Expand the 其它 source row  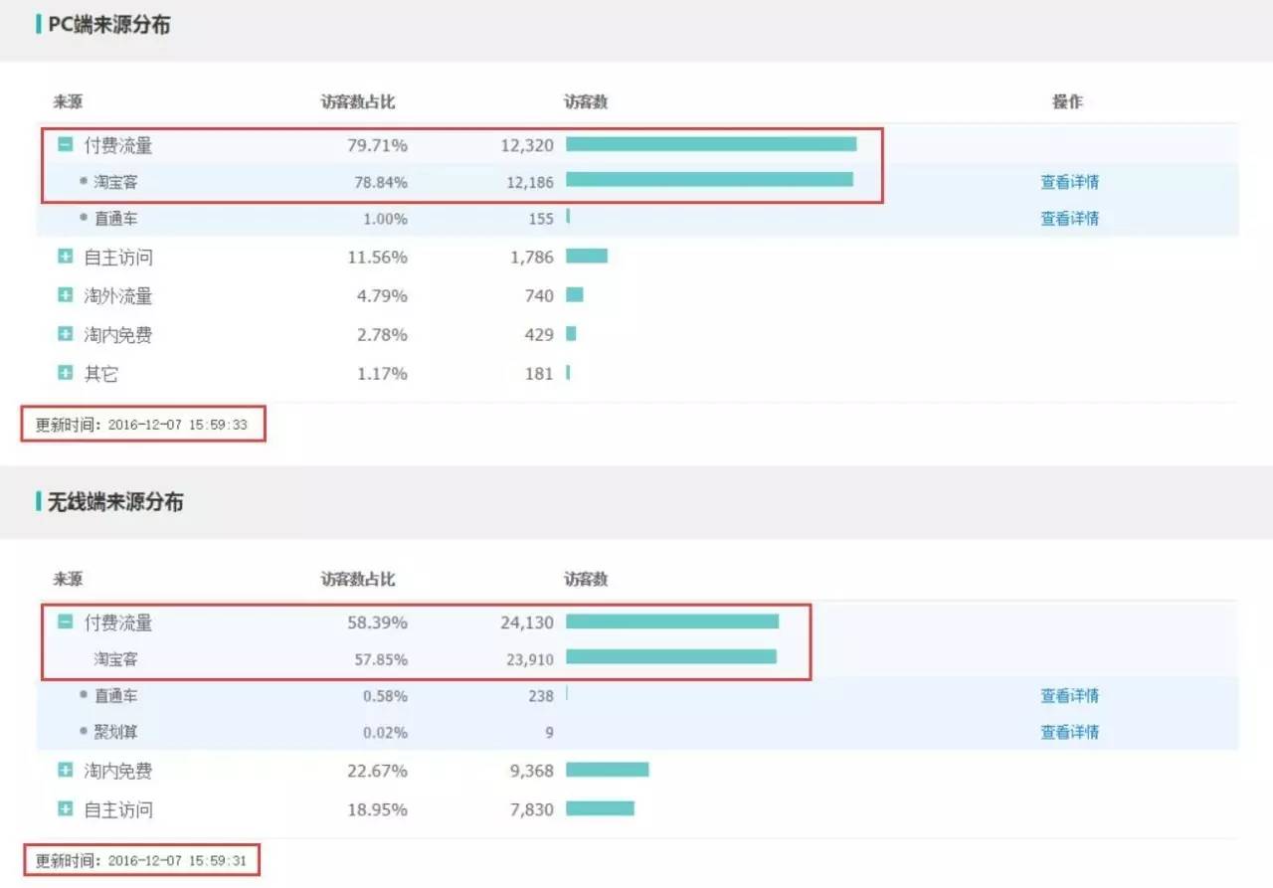coord(66,373)
